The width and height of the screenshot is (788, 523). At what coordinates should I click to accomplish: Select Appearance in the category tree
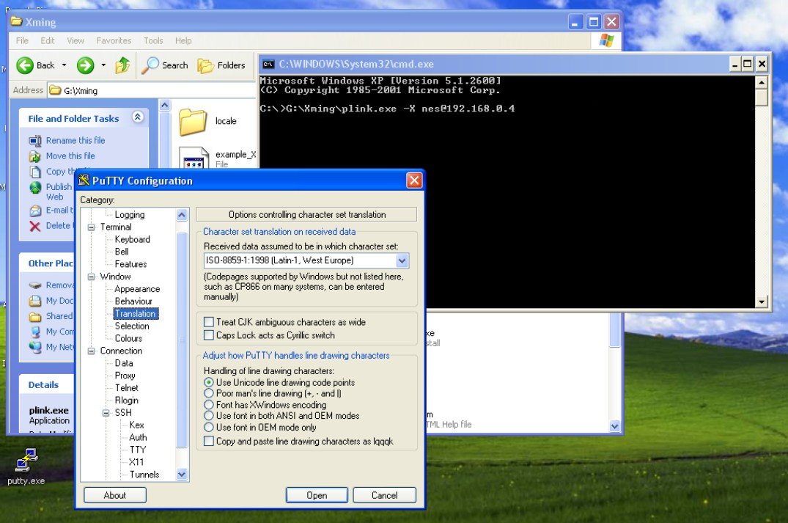click(137, 289)
